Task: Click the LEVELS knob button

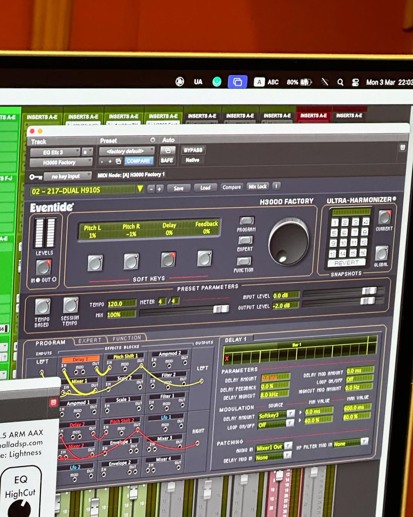Action: [x=43, y=267]
